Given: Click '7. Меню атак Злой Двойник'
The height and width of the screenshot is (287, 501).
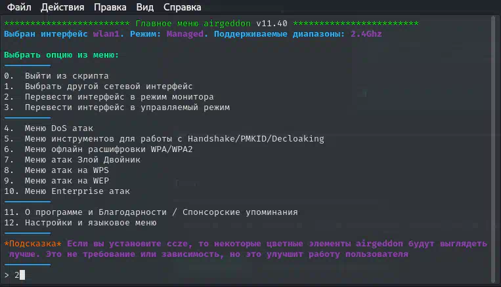Looking at the screenshot, I should tap(72, 160).
